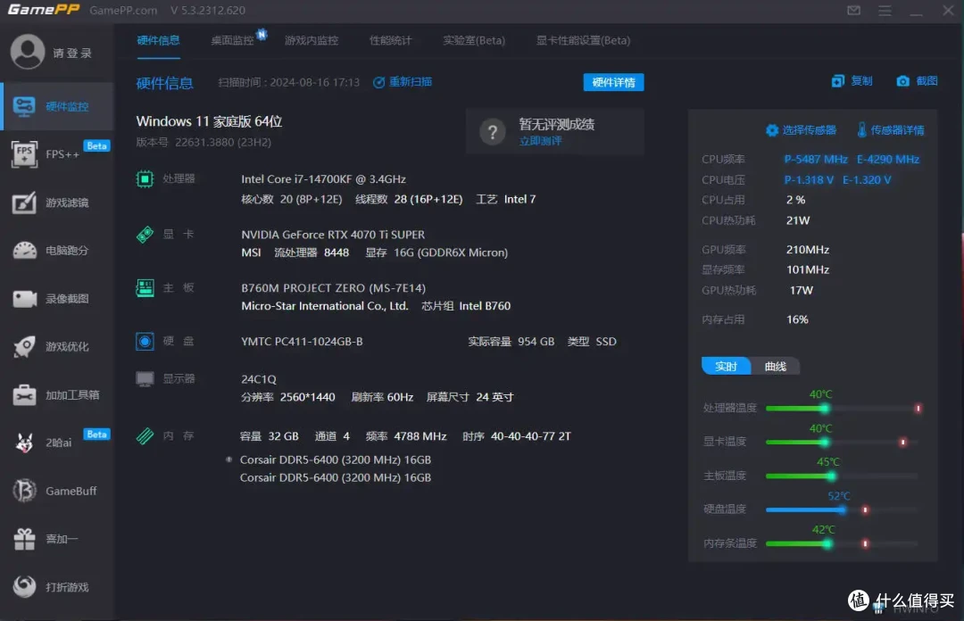Click the 截图 camera icon
This screenshot has width=964, height=621.
(x=902, y=81)
